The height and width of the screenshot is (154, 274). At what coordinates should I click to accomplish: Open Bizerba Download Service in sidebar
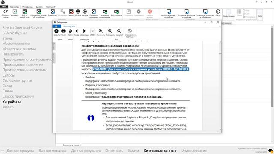click(22, 27)
